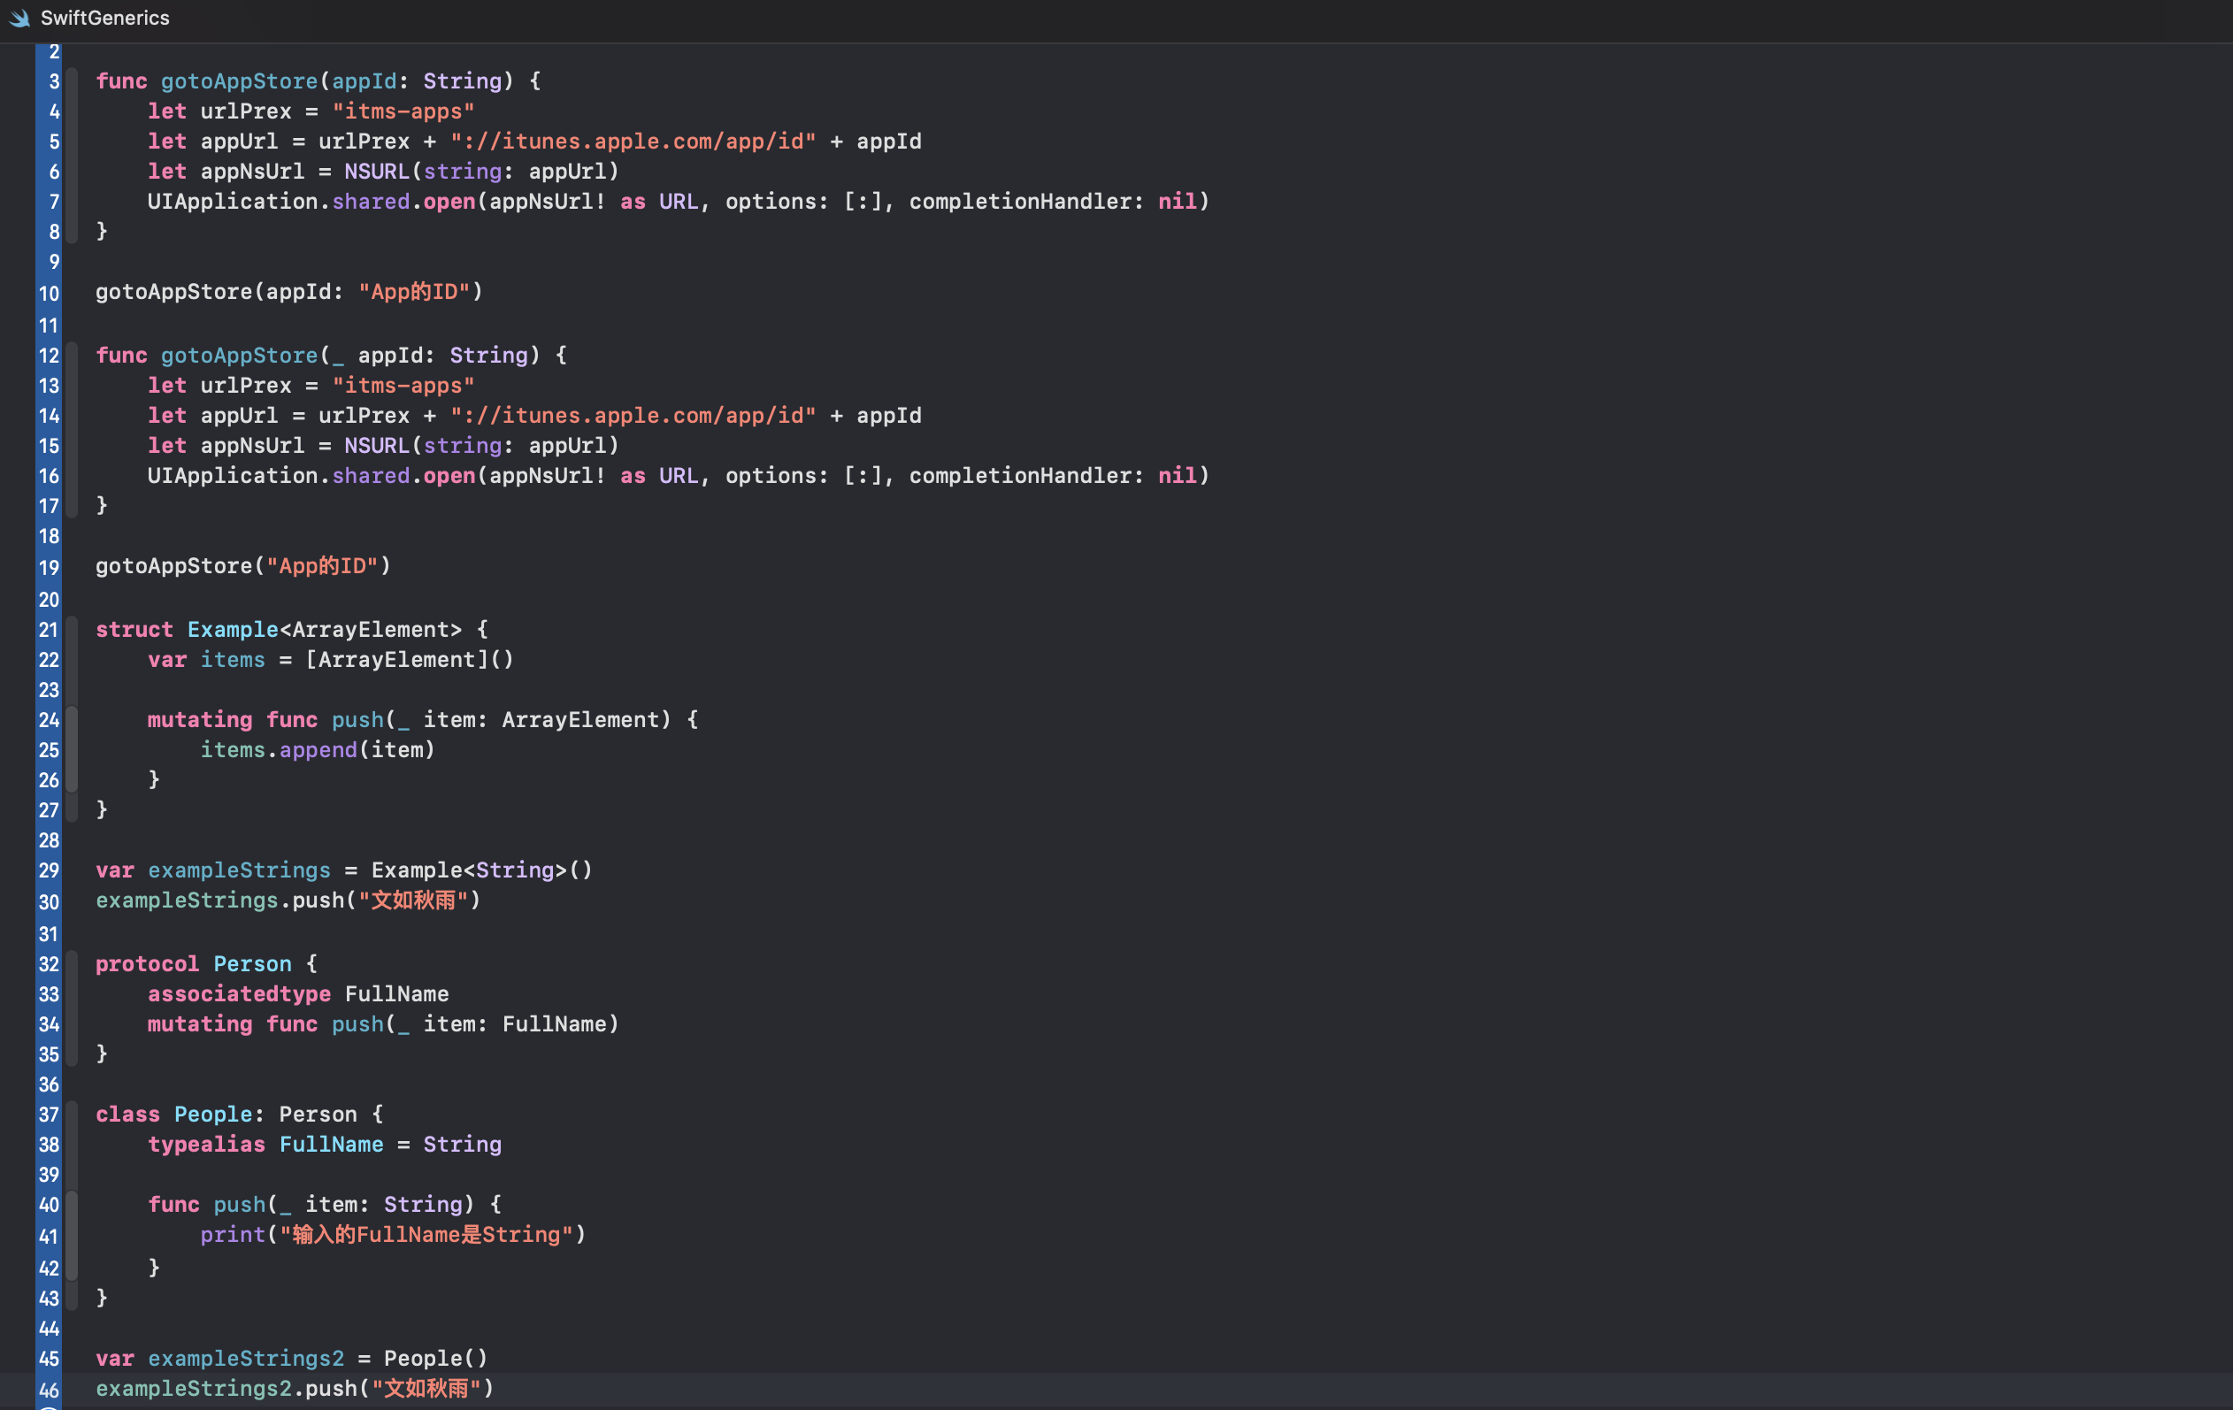Fold the struct Example code ribbon
Image resolution: width=2233 pixels, height=1410 pixels.
tap(73, 660)
